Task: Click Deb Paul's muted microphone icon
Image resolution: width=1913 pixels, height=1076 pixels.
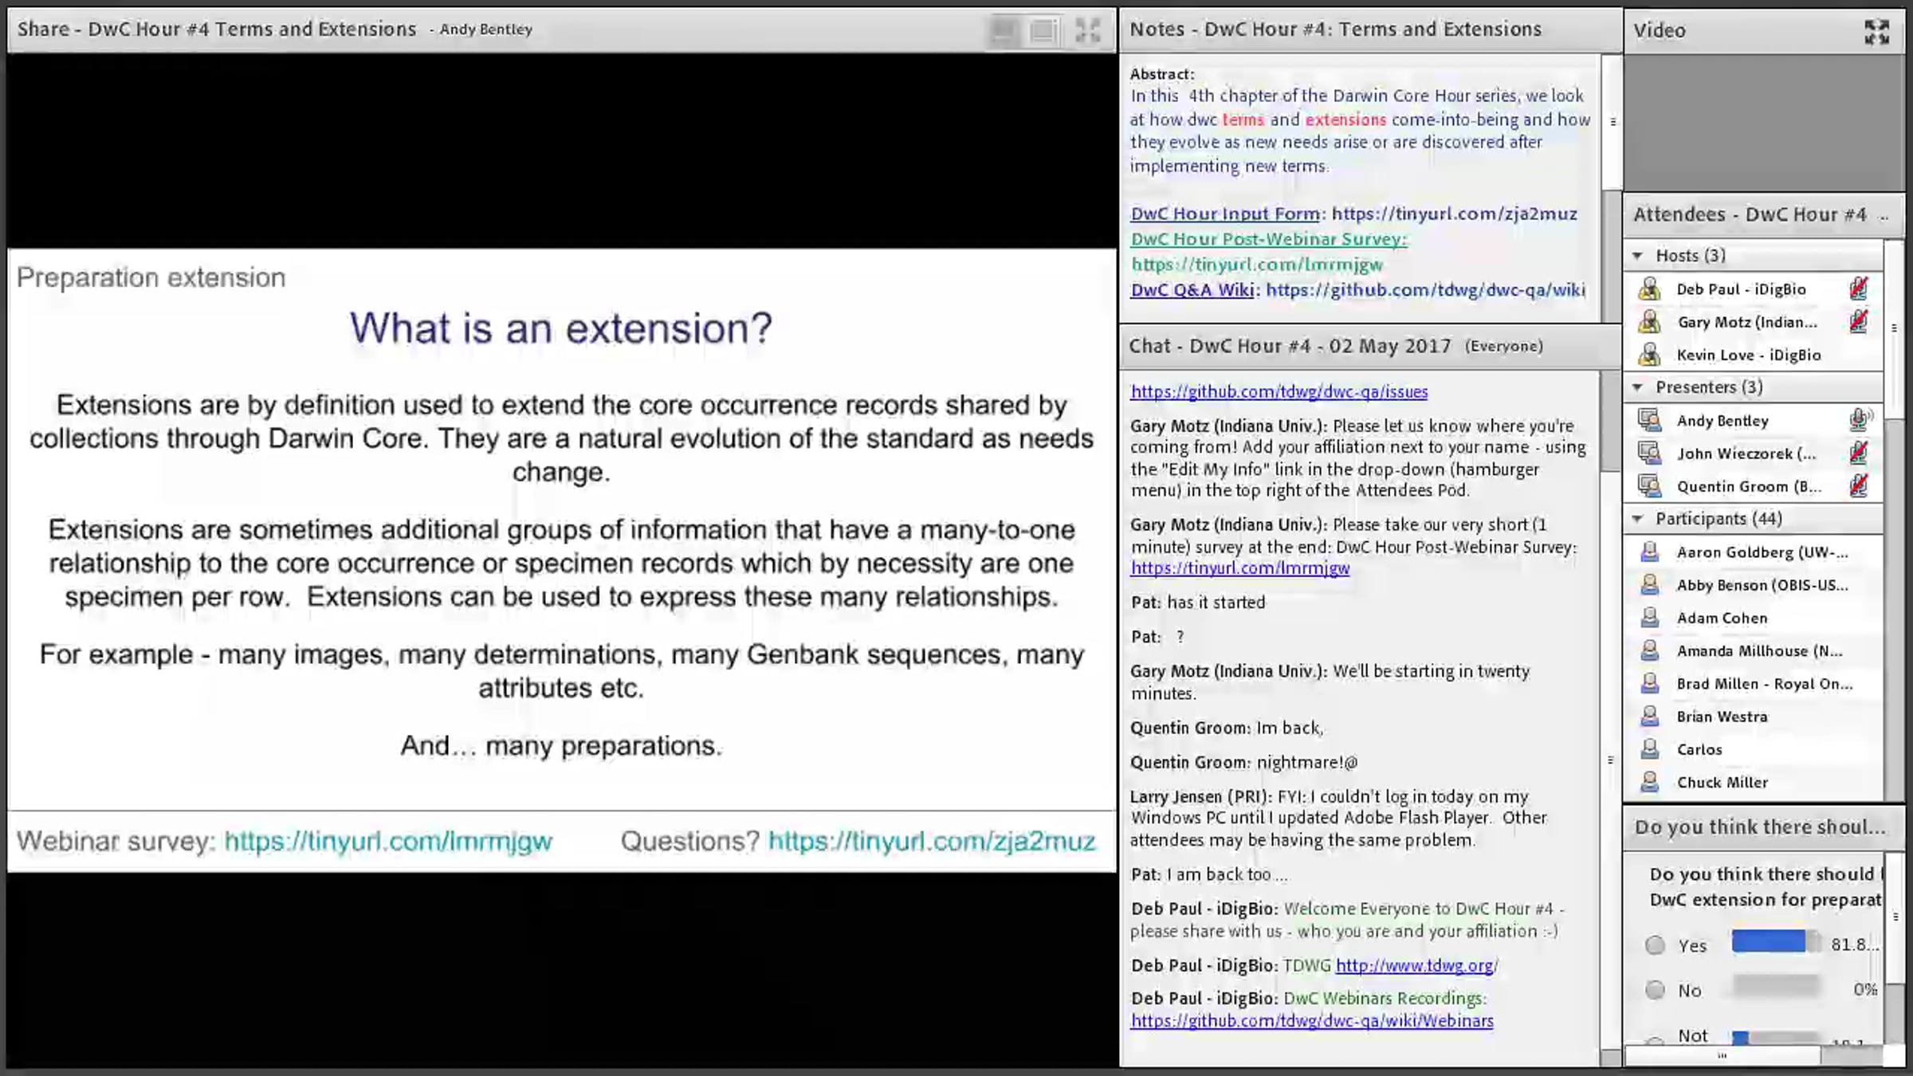Action: coord(1859,289)
